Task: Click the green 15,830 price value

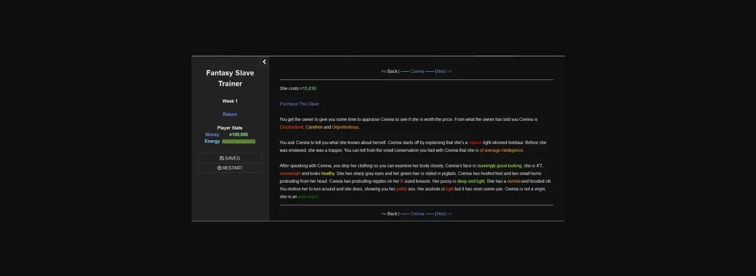Action: (308, 88)
